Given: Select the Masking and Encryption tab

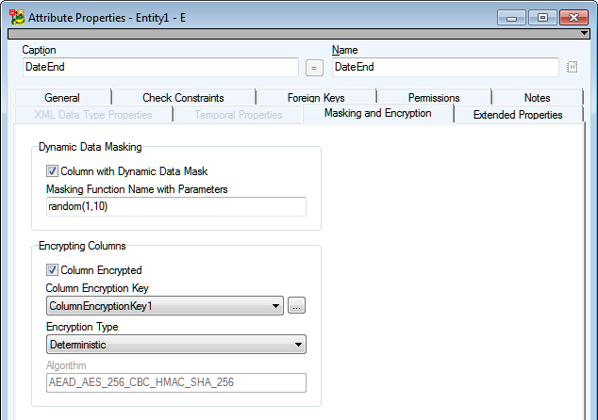Looking at the screenshot, I should coord(377,114).
